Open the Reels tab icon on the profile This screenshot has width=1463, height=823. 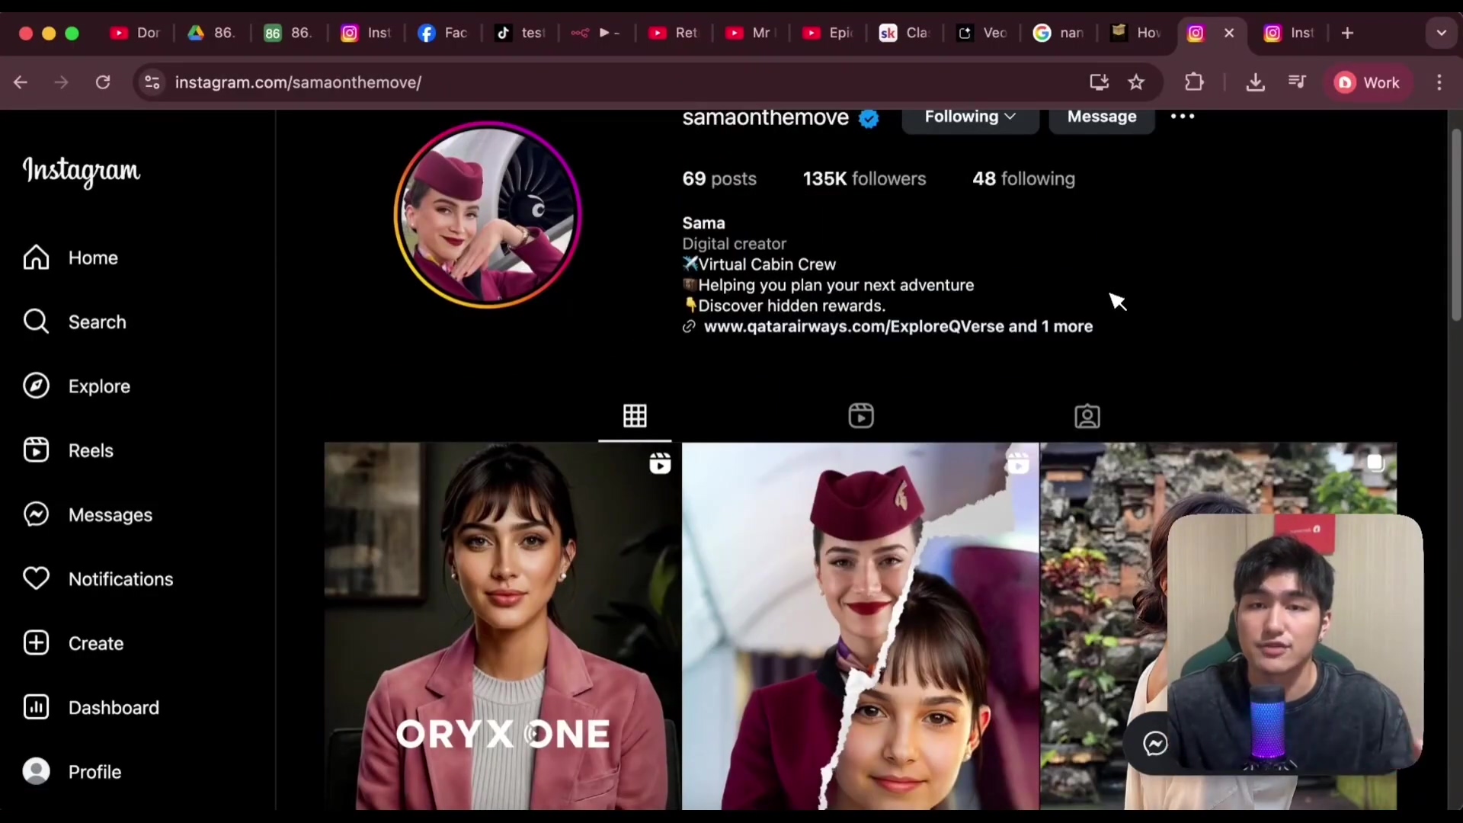click(x=860, y=416)
